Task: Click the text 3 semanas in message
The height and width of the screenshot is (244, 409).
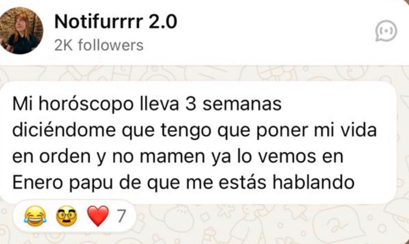Action: (x=233, y=104)
